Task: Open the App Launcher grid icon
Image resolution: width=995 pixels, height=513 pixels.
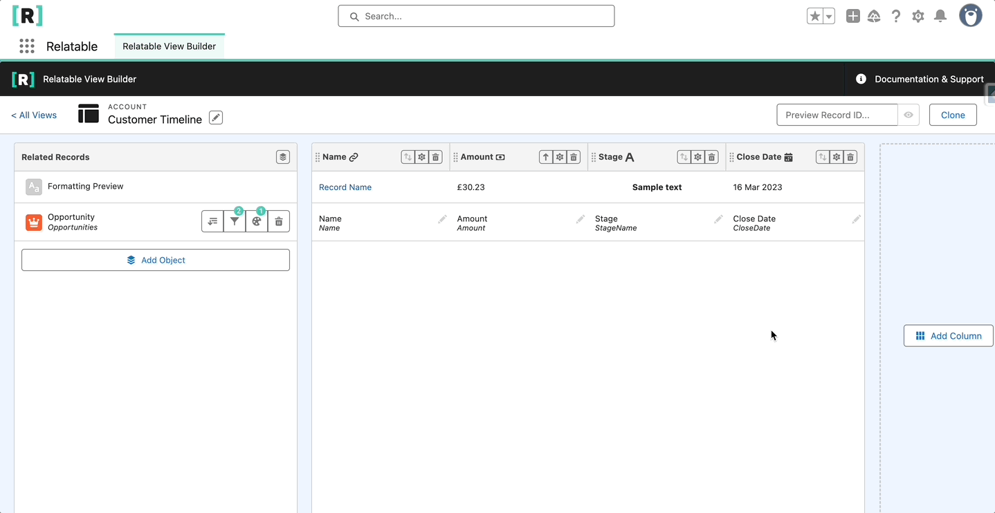Action: (x=27, y=46)
